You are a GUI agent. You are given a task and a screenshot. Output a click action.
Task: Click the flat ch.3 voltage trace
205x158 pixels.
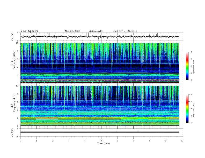(100, 132)
